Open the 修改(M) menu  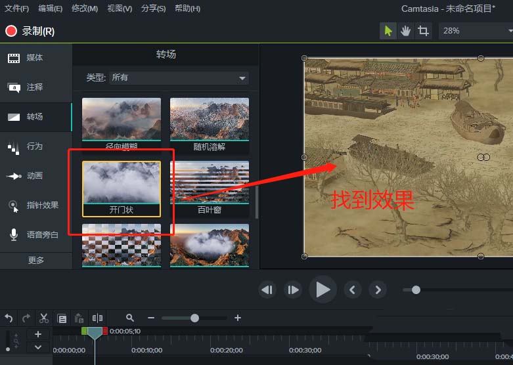tap(85, 9)
